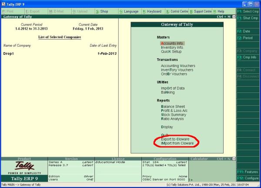Screen dimensions: 261x188
Task: Choose Export to Cloware
Action: pos(175,139)
